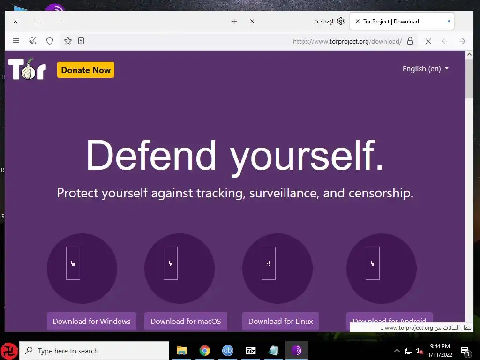Click the Android download circle icon

pos(382,269)
